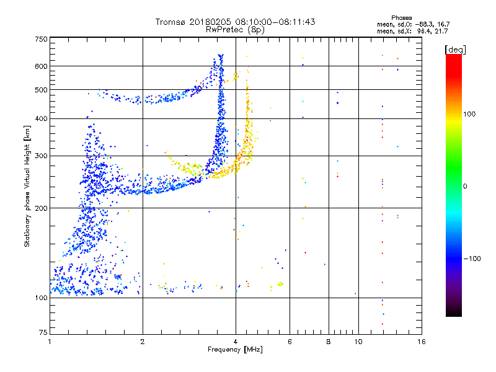The image size is (496, 372).
Task: Click the 'RwPretec (8p)' subtitle
Action: [235, 30]
